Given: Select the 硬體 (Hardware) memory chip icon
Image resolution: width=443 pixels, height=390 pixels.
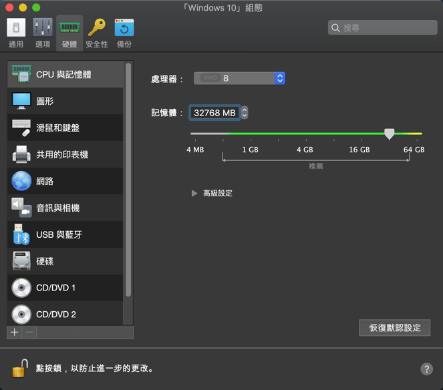Looking at the screenshot, I should point(69,27).
